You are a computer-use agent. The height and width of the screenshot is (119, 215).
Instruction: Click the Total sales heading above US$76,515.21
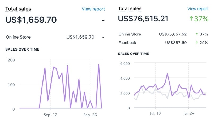click(130, 9)
